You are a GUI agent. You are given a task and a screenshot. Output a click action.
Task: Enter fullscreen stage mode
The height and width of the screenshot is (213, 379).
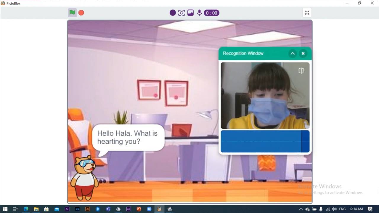coord(307,13)
